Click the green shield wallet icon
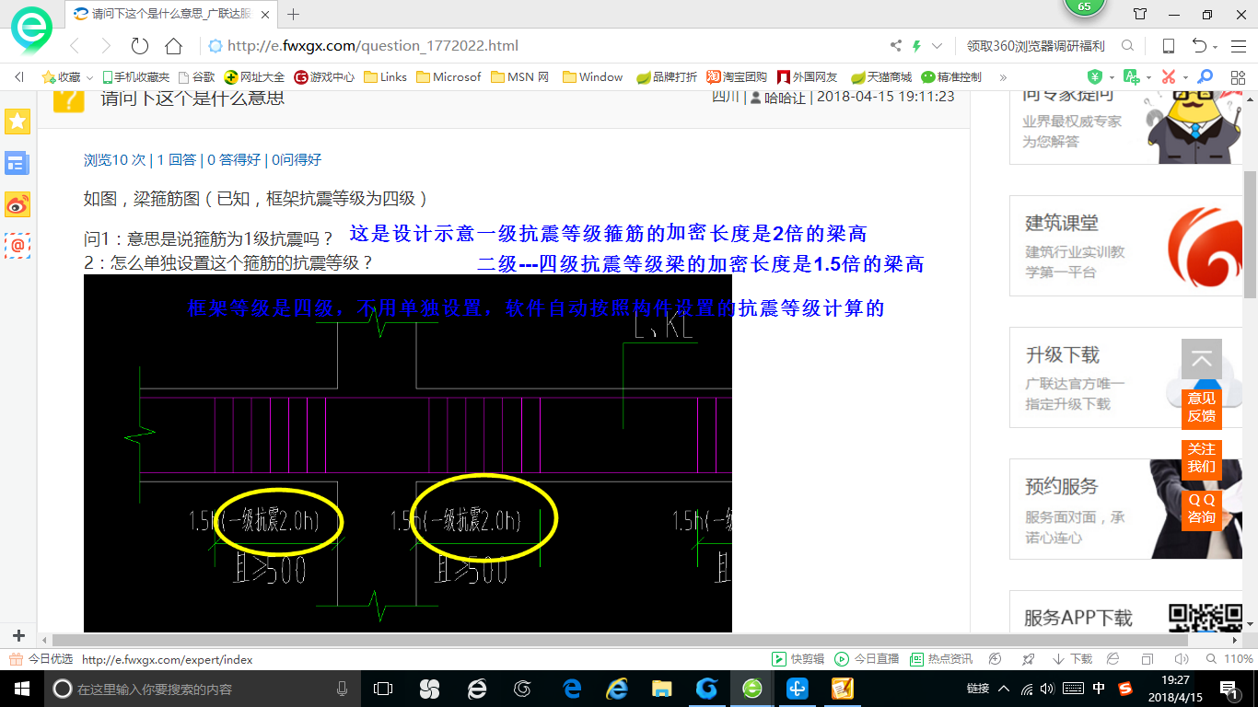 [x=1095, y=77]
